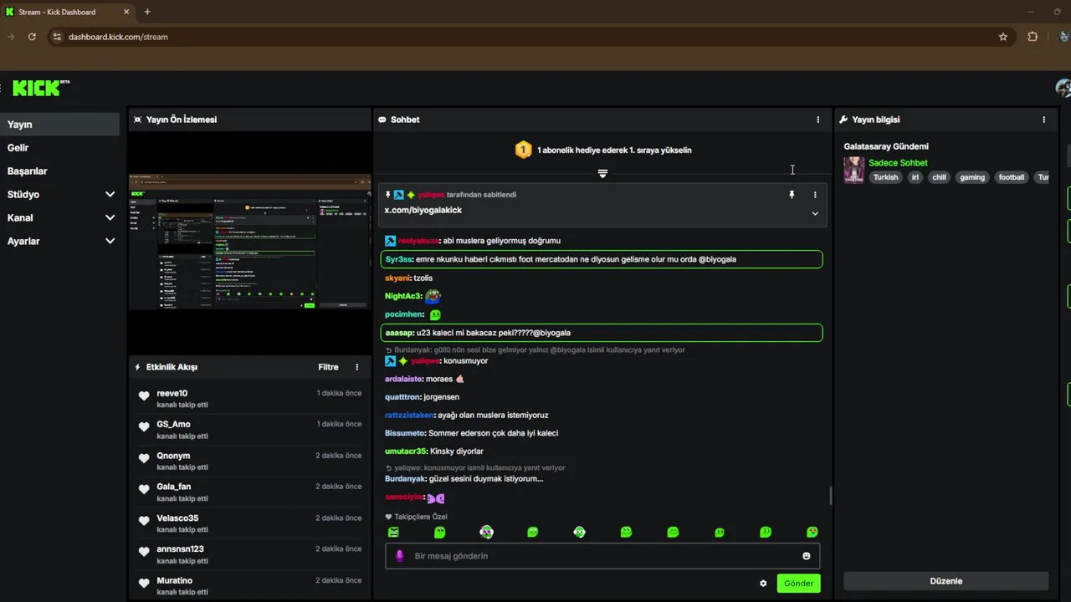Open the emoji picker in message box

click(807, 556)
